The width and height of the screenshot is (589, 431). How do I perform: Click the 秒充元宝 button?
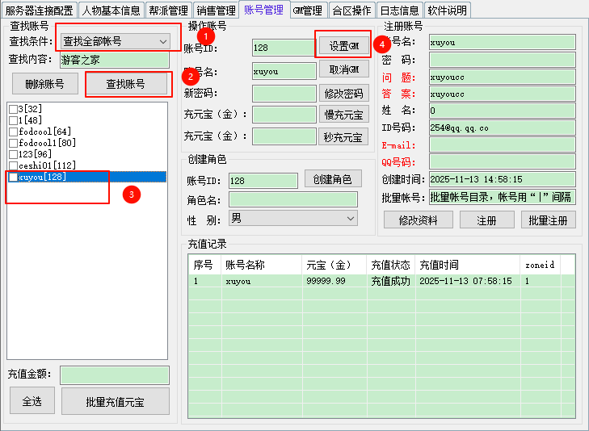click(343, 136)
